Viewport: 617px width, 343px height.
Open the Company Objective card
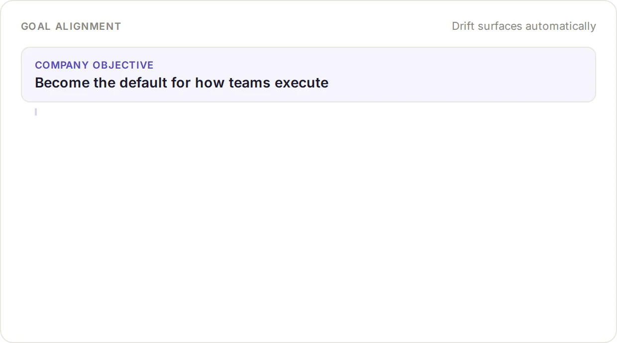click(x=308, y=75)
